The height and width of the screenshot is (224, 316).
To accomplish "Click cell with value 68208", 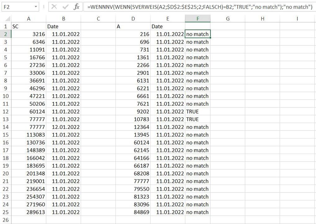I will (133, 174).
